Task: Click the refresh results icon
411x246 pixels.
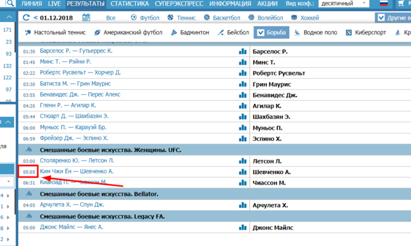Action: click(x=26, y=18)
